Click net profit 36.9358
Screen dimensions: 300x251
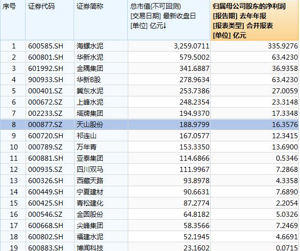click(x=285, y=68)
